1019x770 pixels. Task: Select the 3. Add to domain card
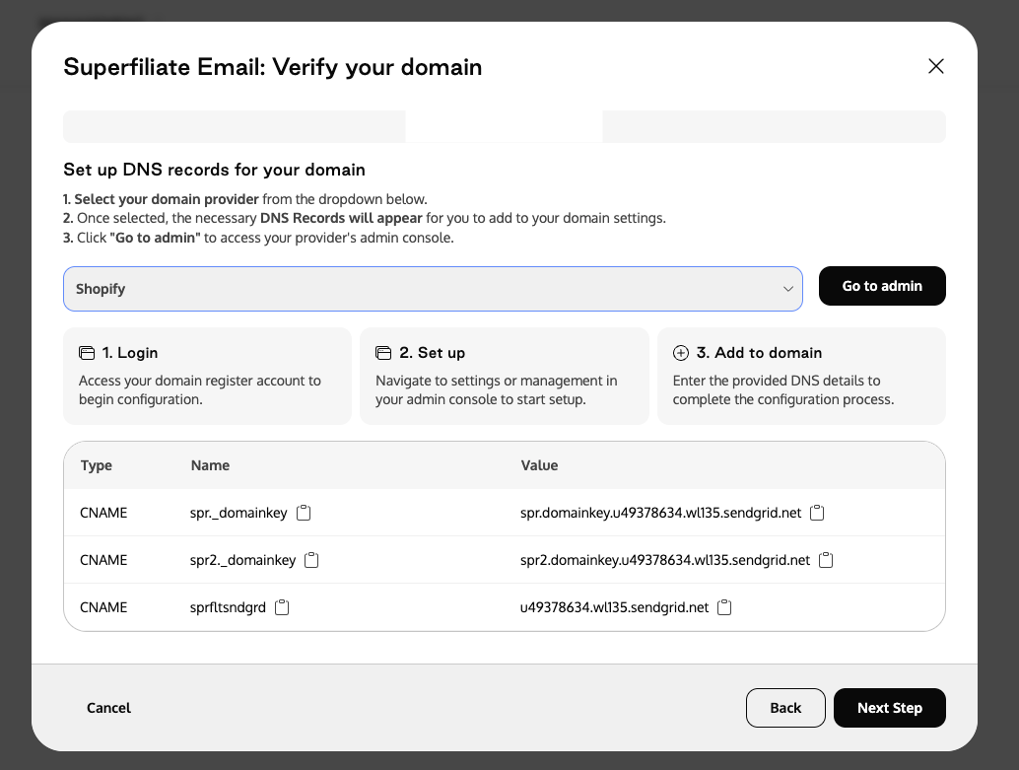pyautogui.click(x=801, y=376)
